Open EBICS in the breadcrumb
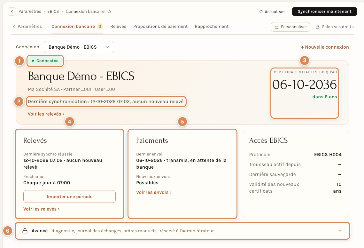Viewport: 364px width, 248px height. coord(53,12)
